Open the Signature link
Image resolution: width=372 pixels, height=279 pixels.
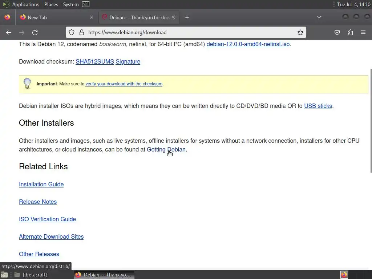(x=128, y=61)
